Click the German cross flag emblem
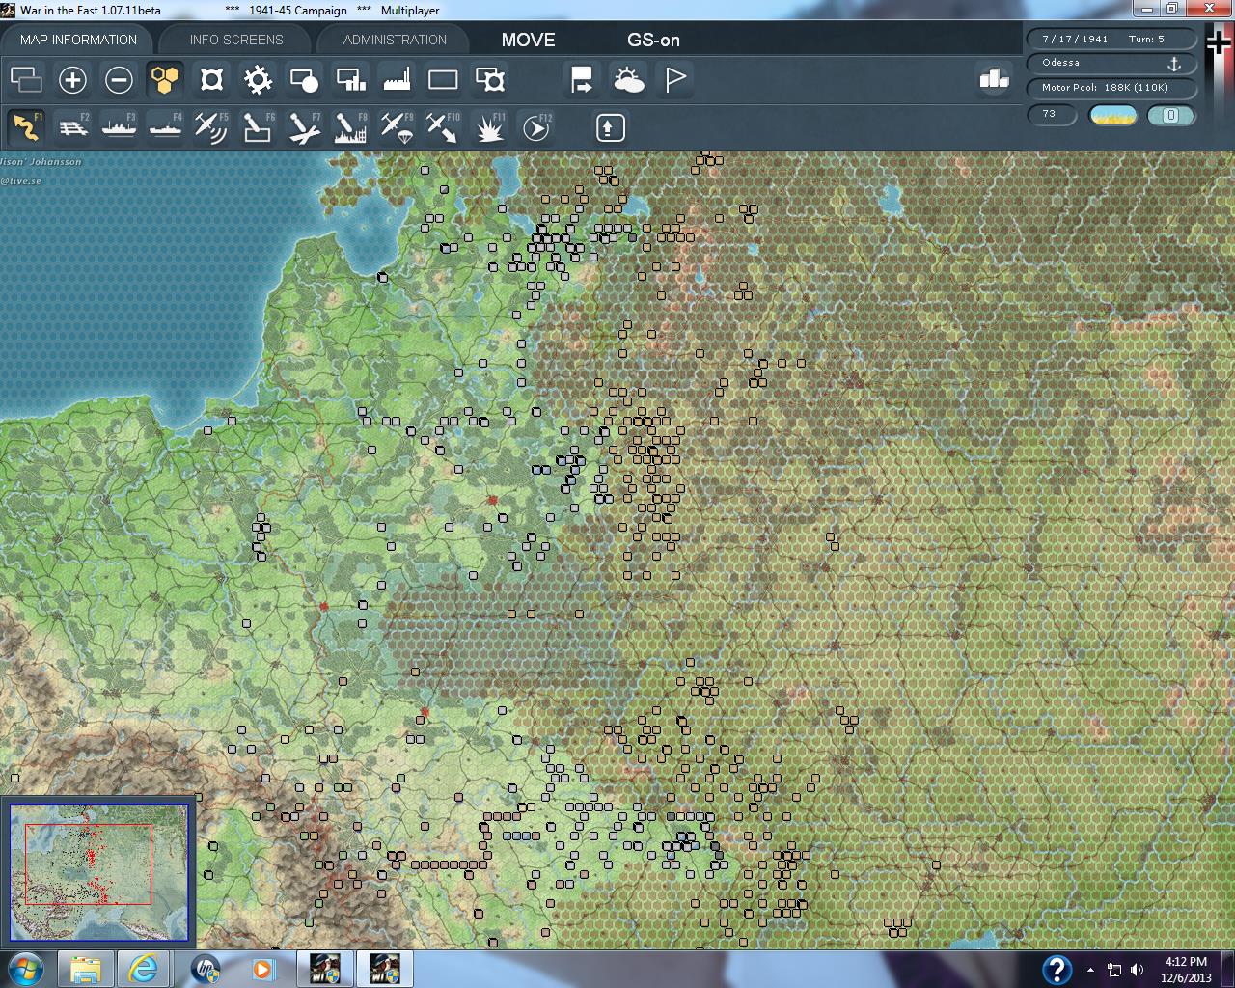This screenshot has height=988, width=1235. (x=1220, y=43)
